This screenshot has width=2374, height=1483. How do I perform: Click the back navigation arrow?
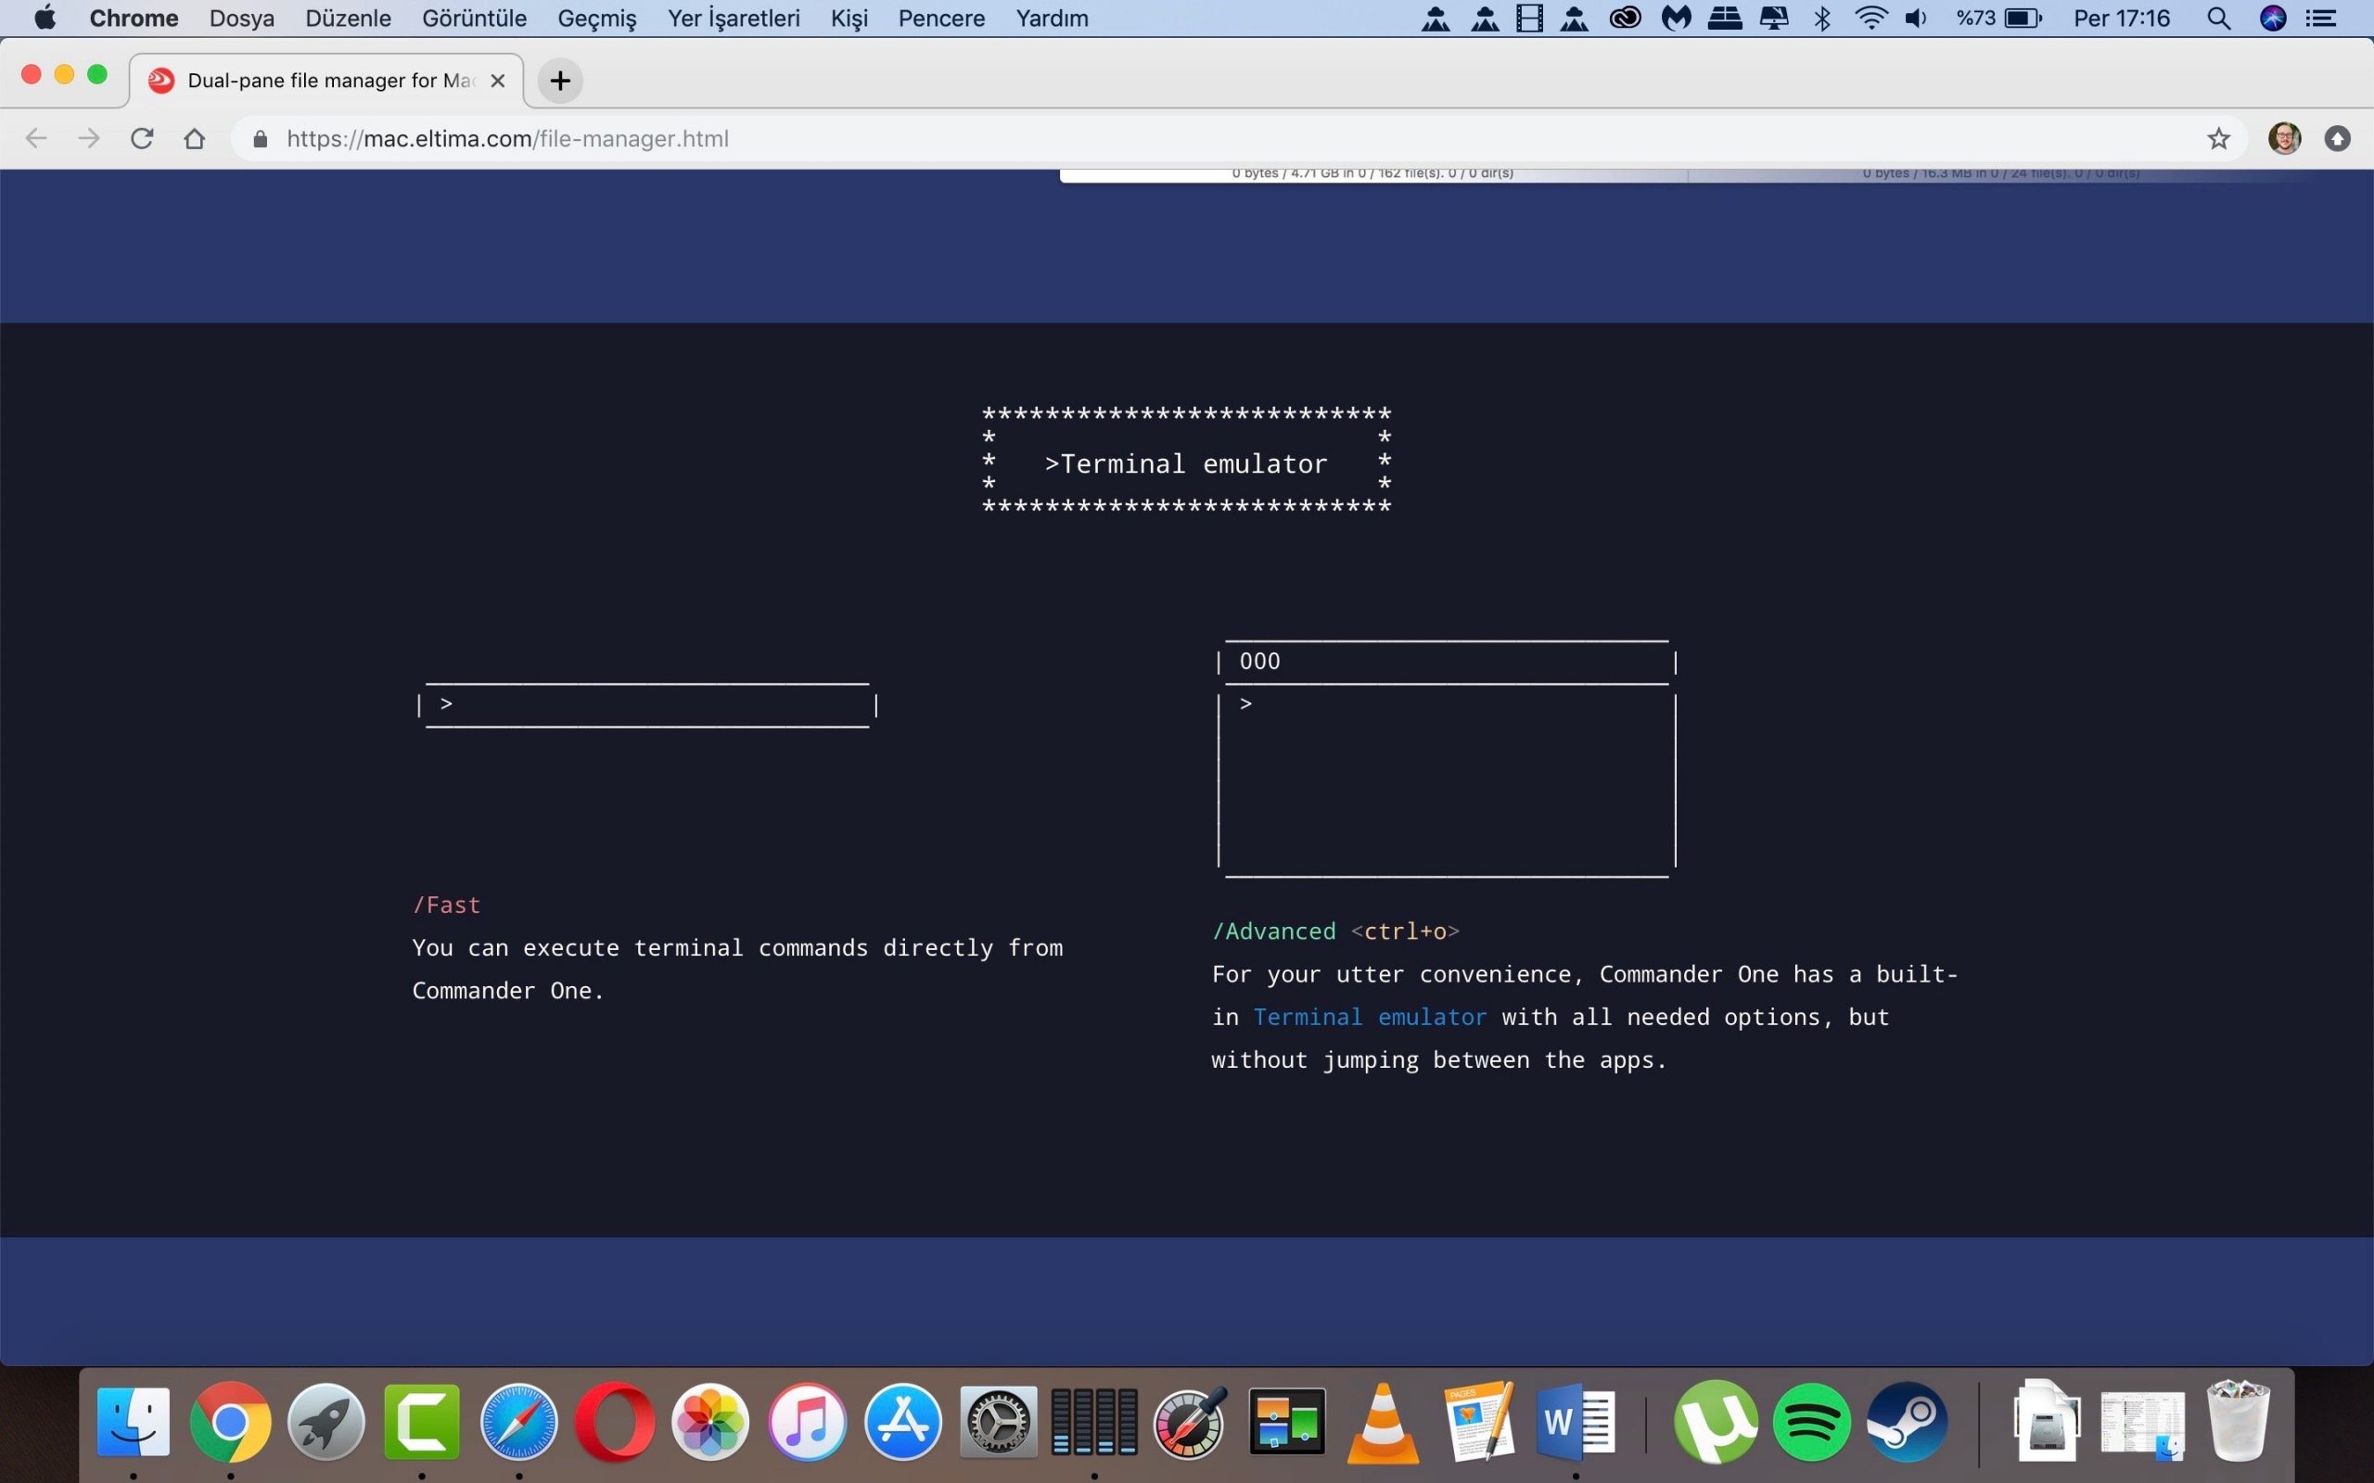pos(36,138)
